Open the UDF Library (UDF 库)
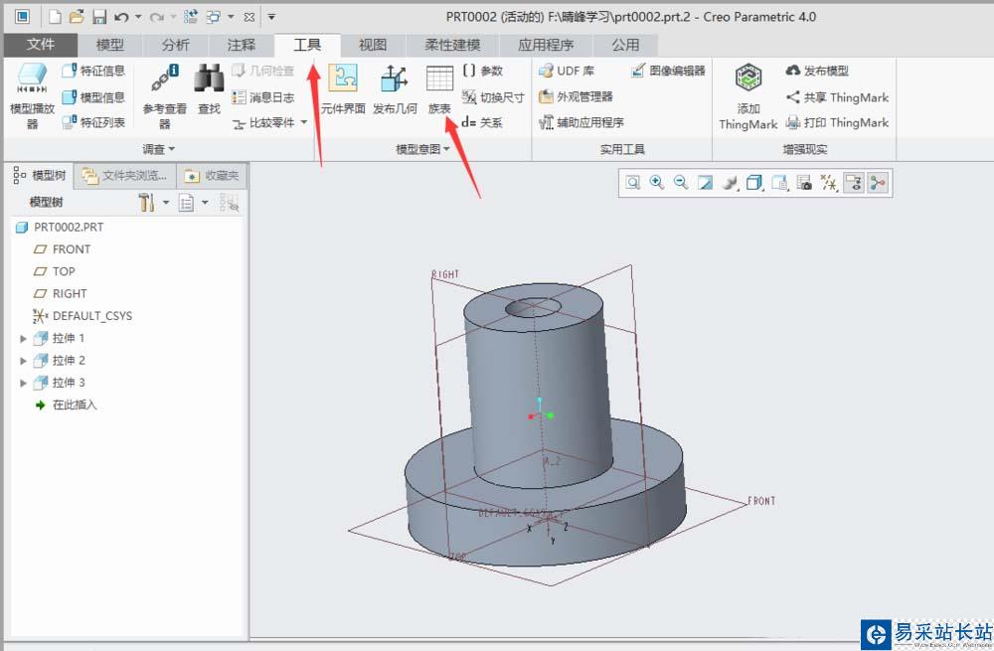Viewport: 994px width, 651px height. [x=567, y=71]
